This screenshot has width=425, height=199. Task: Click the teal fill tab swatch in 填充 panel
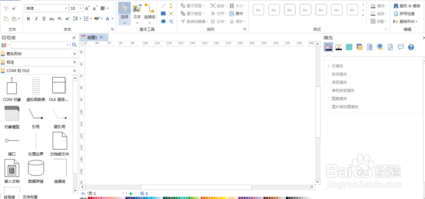pos(349,47)
